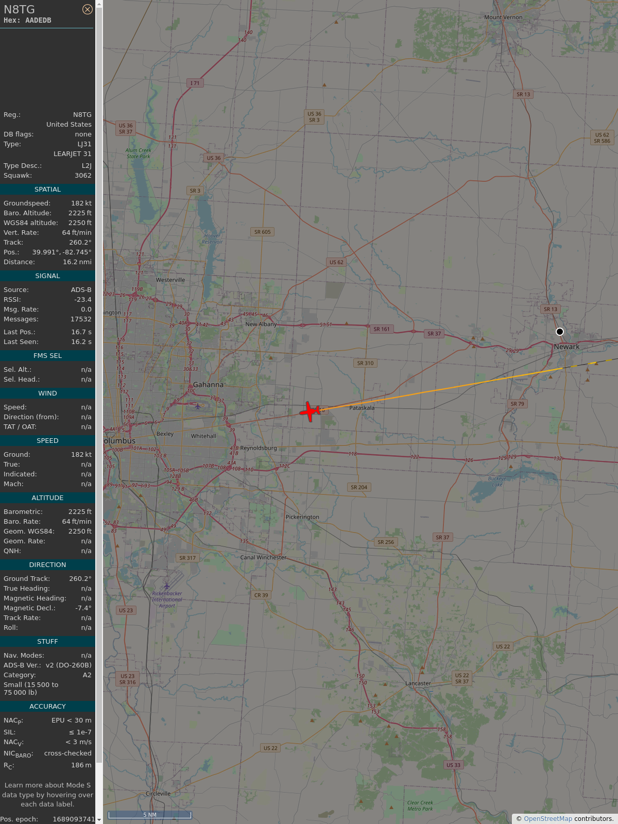The image size is (618, 824).
Task: Click the white receiver dot near Newark
Action: click(560, 332)
